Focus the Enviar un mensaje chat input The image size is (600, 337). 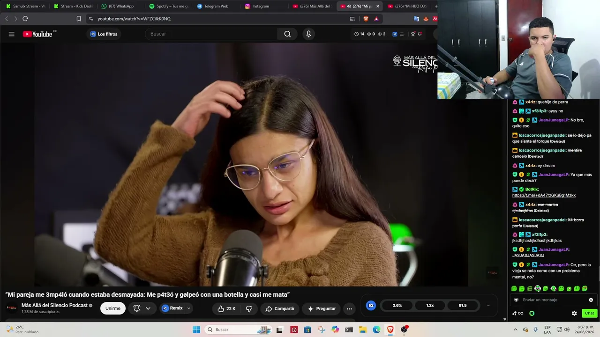(553, 300)
